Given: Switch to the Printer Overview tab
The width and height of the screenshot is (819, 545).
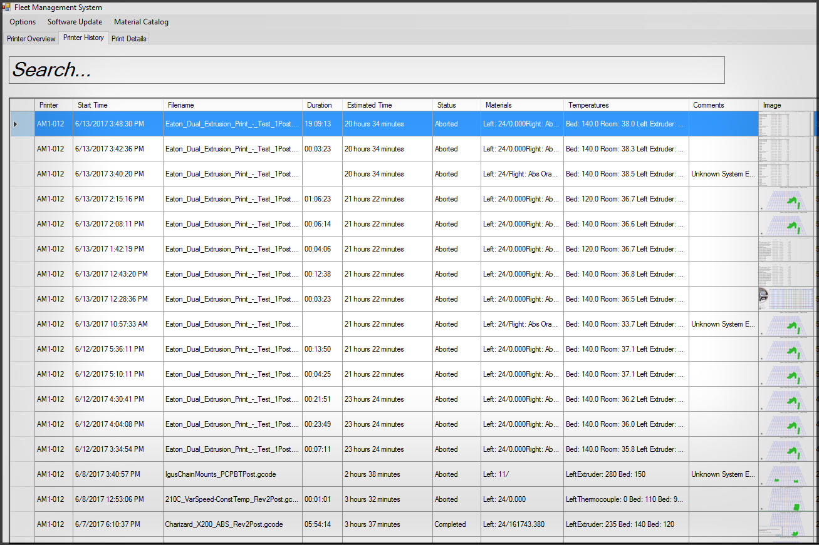Looking at the screenshot, I should coord(31,39).
